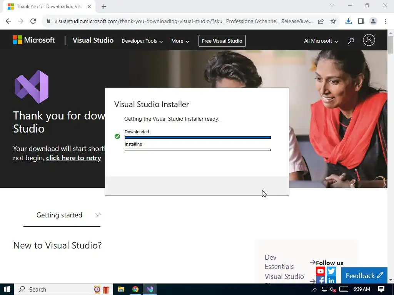Click the Installing progress bar
This screenshot has height=295, width=394.
point(198,150)
